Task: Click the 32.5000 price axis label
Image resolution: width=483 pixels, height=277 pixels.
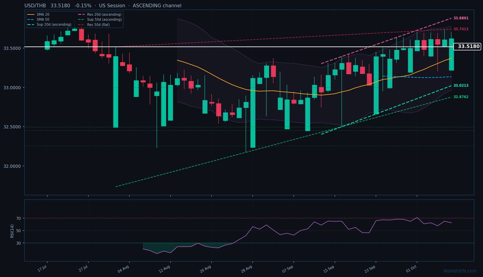Action: coord(12,127)
